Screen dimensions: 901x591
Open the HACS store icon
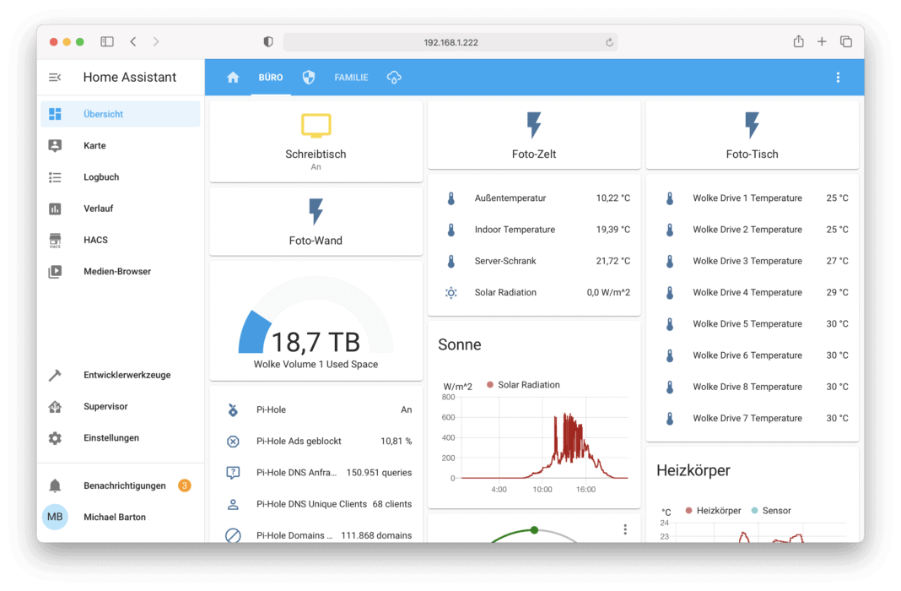55,241
